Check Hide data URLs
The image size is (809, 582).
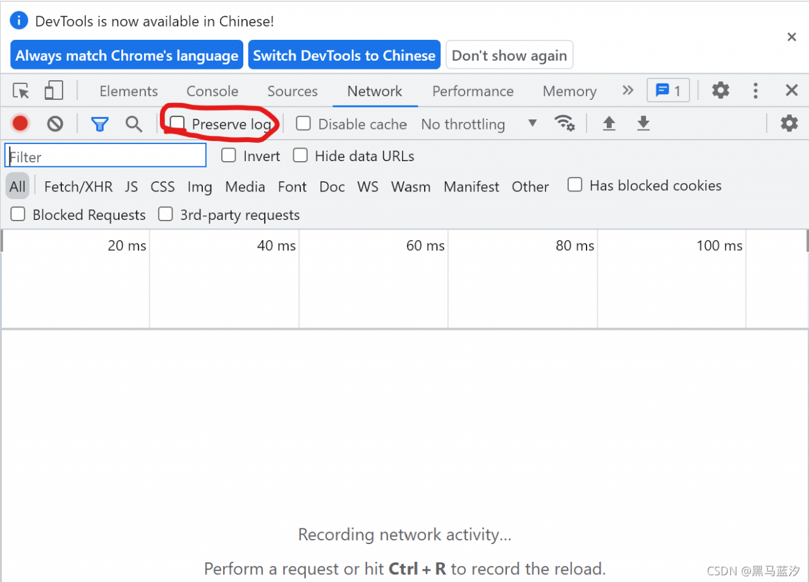point(300,155)
